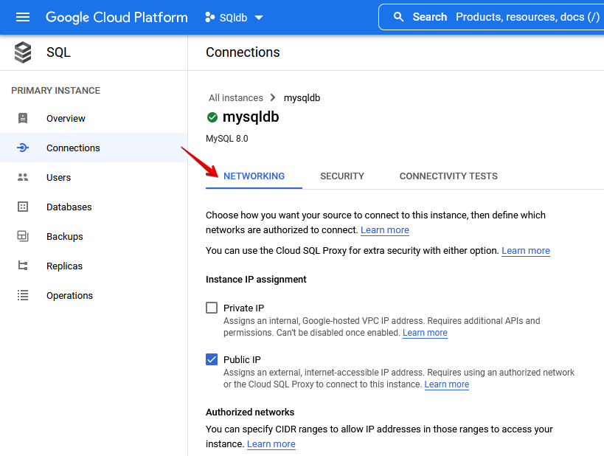Open Learn more about Cloud SQL Proxy
This screenshot has width=604, height=456.
[525, 251]
